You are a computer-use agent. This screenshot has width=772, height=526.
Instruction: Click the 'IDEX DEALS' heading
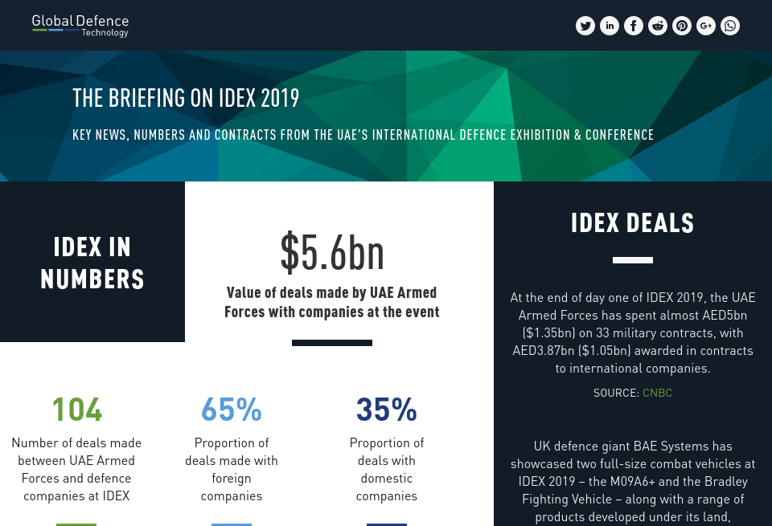[x=633, y=222]
